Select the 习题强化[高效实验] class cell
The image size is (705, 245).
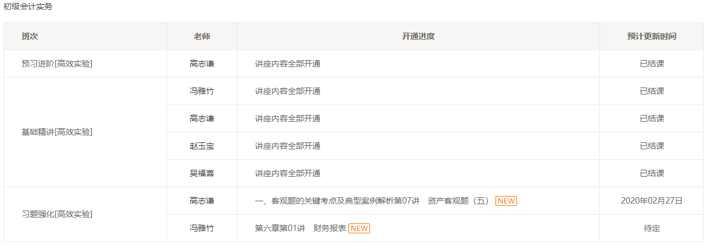click(57, 214)
